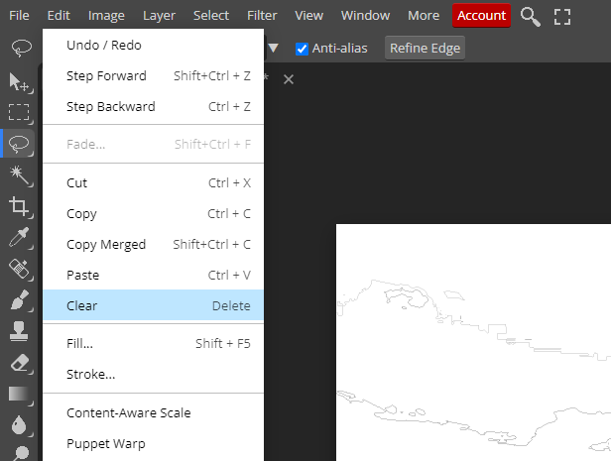The height and width of the screenshot is (461, 611).
Task: Enter fullscreen using the top bar icon
Action: pos(562,16)
